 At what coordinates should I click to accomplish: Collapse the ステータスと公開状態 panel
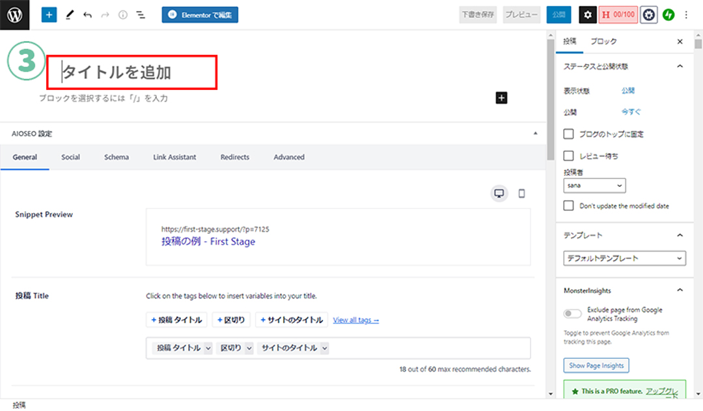[x=680, y=66]
